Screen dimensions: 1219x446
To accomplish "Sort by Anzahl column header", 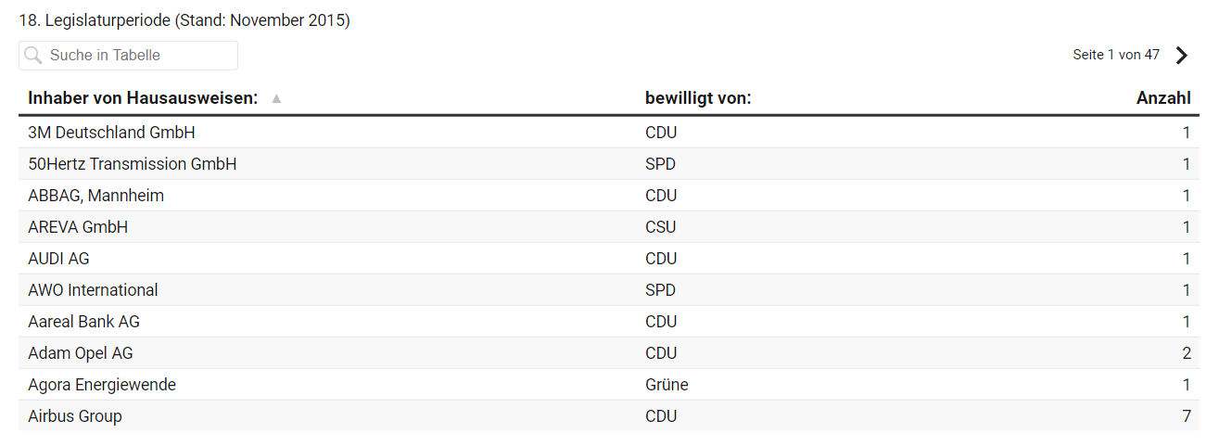I will click(x=1162, y=98).
